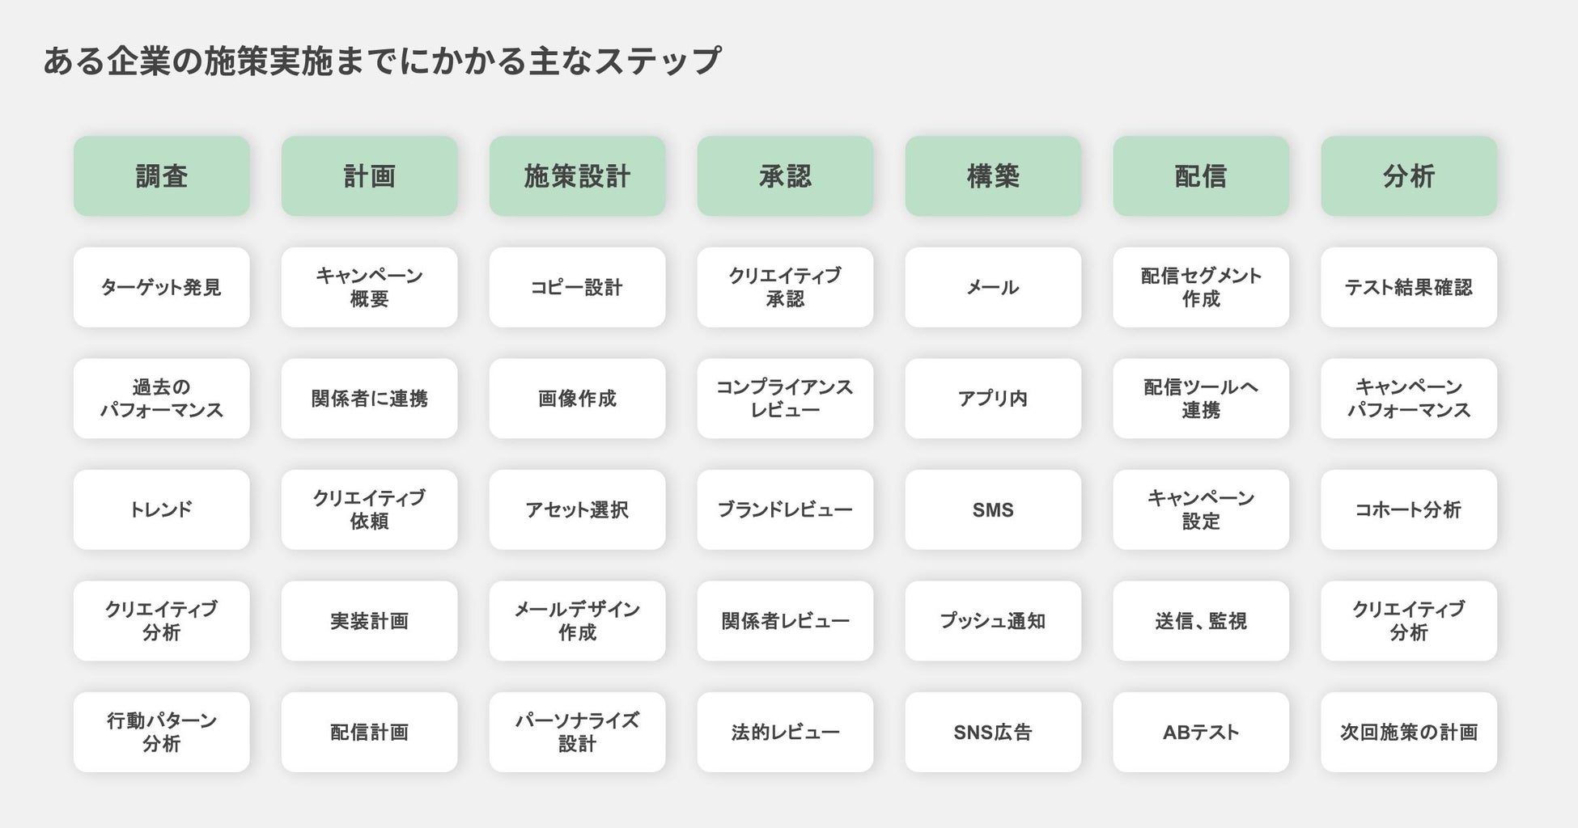1578x828 pixels.
Task: Click the 配信 green header
Action: 1201,175
